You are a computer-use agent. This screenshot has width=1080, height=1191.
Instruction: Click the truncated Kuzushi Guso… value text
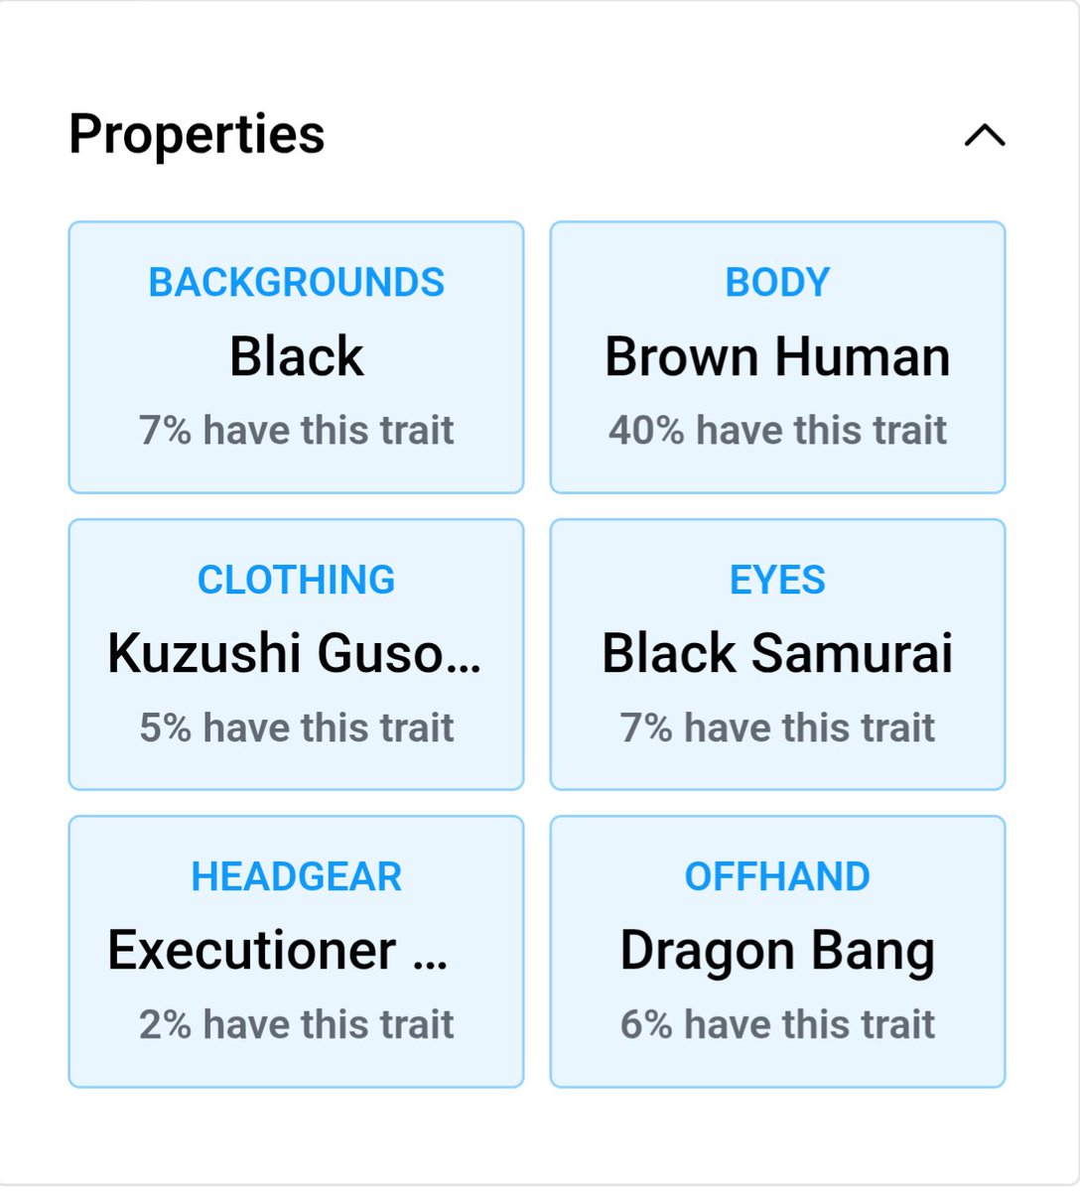[295, 654]
